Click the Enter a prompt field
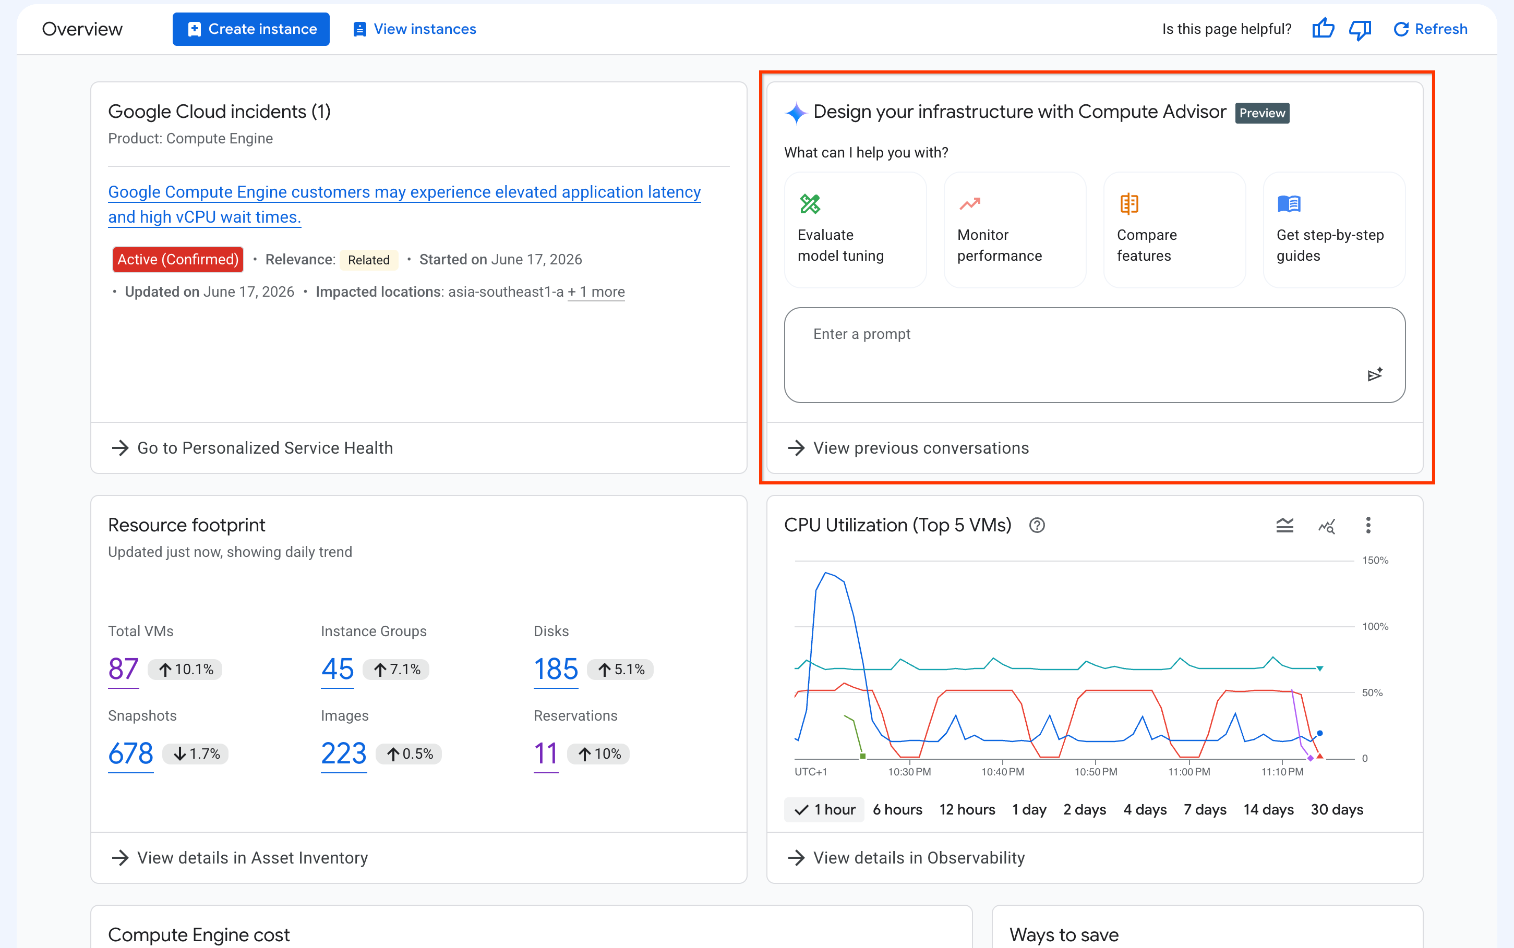Viewport: 1514px width, 948px height. click(x=1095, y=355)
